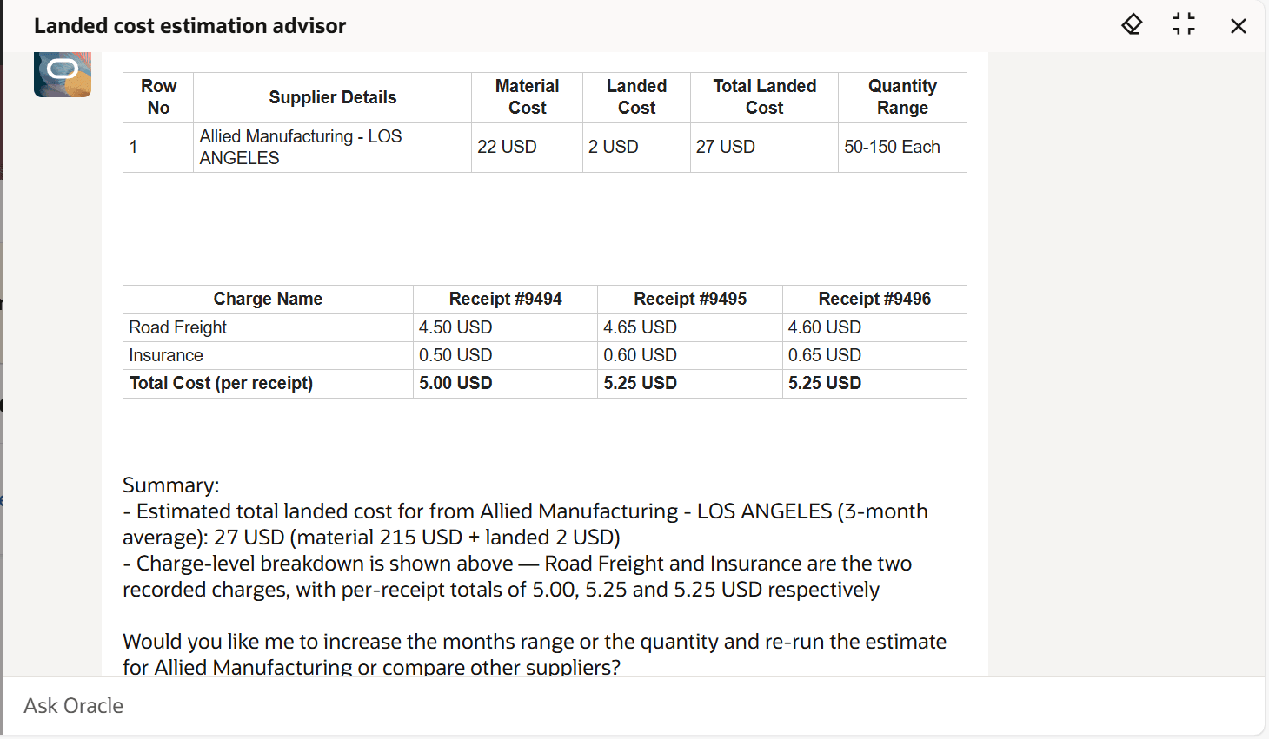Click the eraser icon to clear the chat
This screenshot has height=739, width=1269.
point(1131,24)
